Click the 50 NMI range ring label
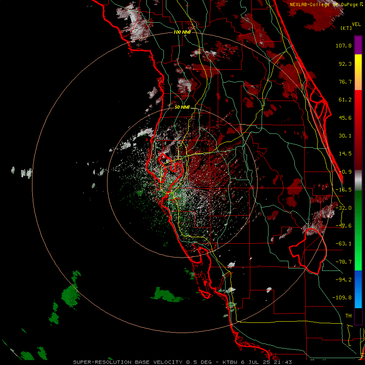 coord(182,107)
